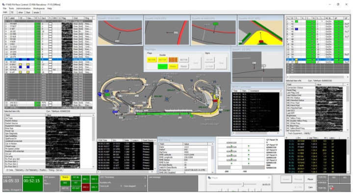This screenshot has width=353, height=194.
Task: Click the WET SC button
Action: click(65, 188)
